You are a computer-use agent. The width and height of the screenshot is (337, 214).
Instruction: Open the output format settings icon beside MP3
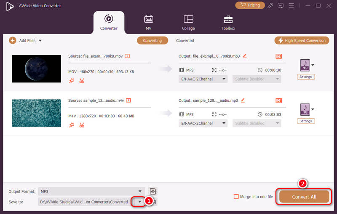coord(152,191)
